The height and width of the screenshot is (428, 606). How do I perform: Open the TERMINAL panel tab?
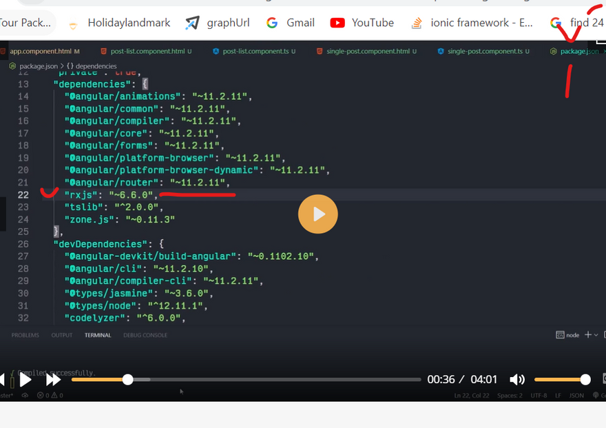click(98, 335)
